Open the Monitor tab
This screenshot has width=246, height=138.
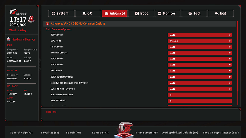(168, 14)
